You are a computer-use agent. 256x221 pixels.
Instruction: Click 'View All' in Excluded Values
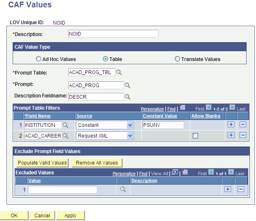pos(160,174)
